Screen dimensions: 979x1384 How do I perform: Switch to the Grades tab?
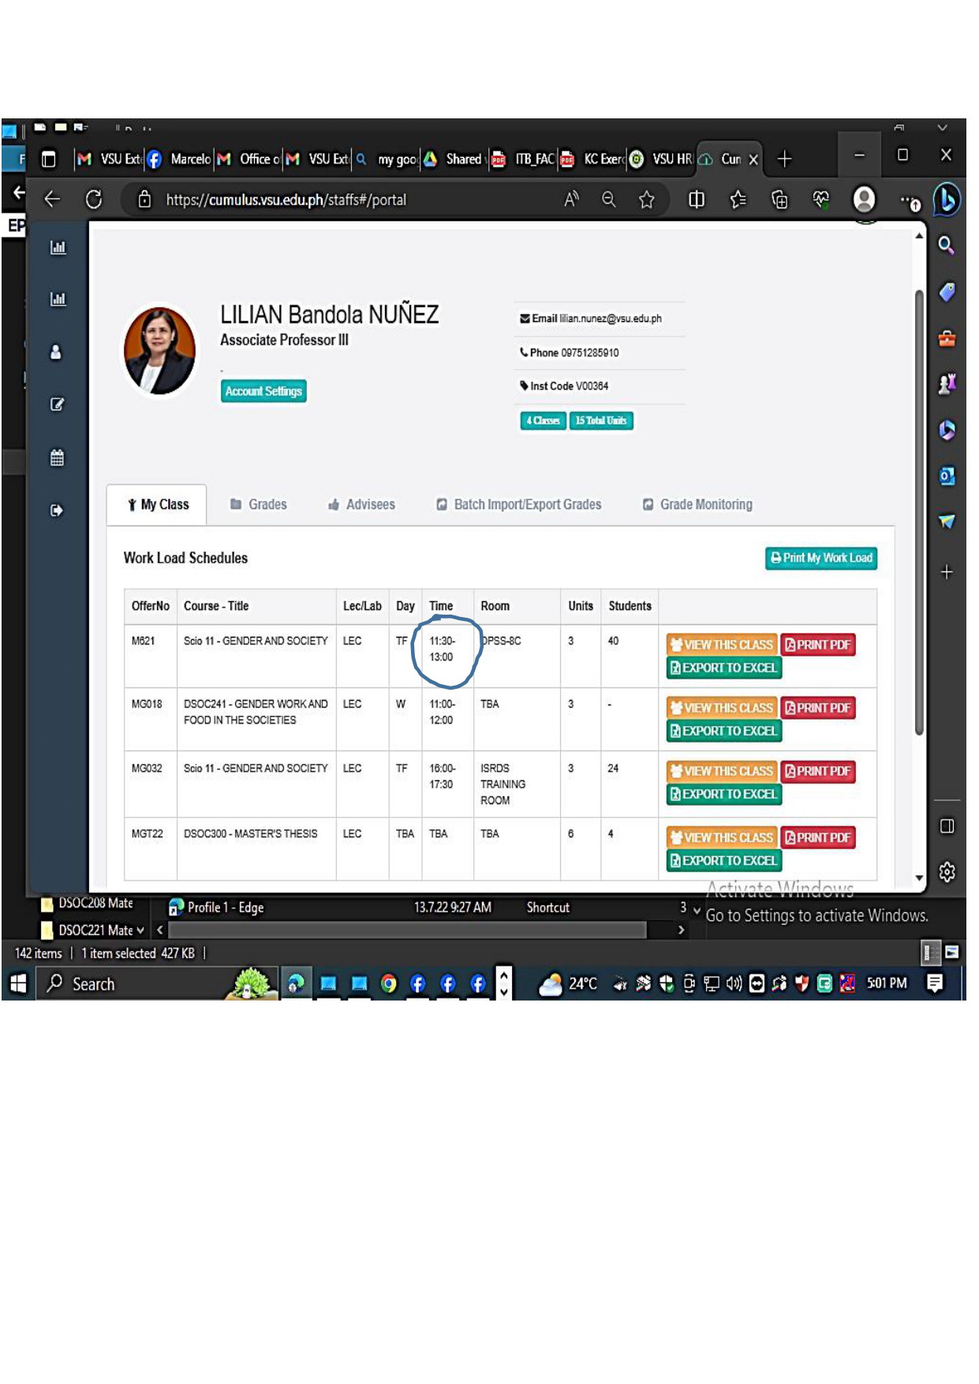pos(259,505)
